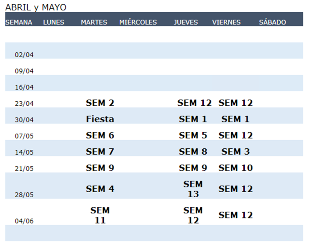The image size is (314, 248).
Task: Select SEM 12 in the 07/05 row
Action: click(235, 136)
